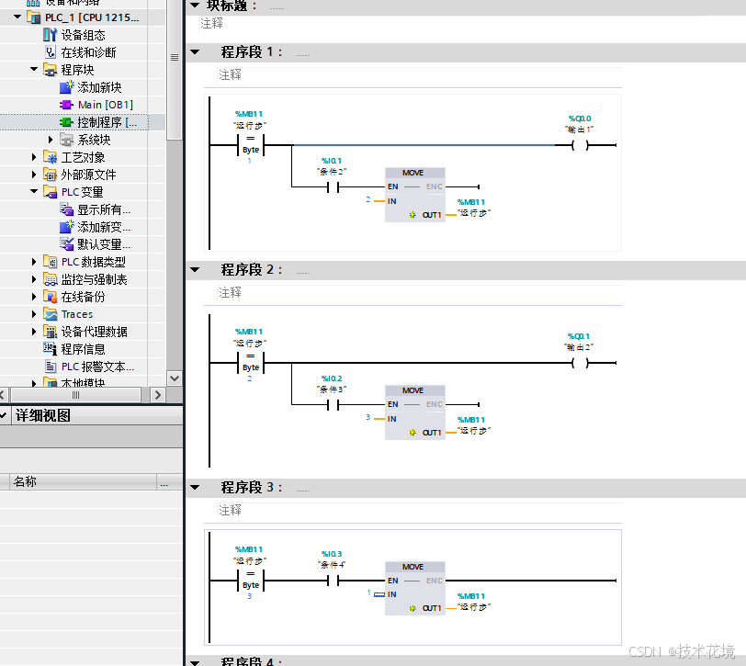Click the 默认变量 tag table icon
The image size is (746, 666).
click(x=66, y=244)
